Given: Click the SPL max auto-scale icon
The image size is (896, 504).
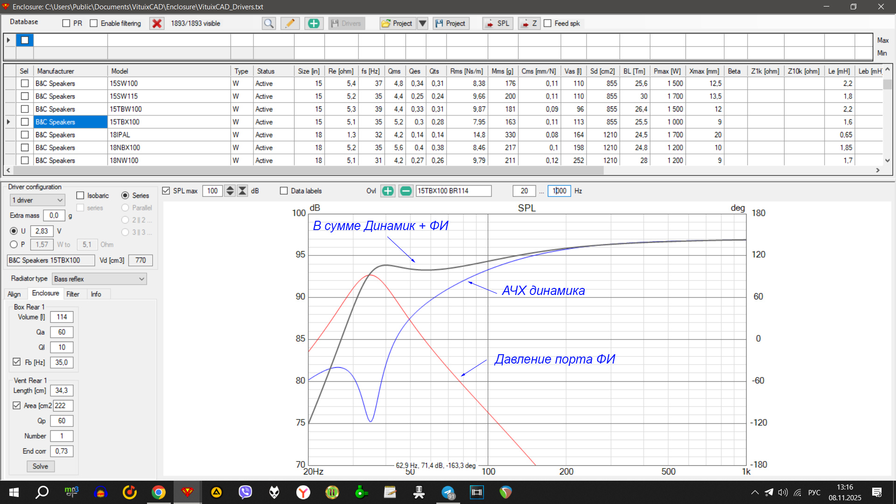Looking at the screenshot, I should tap(242, 191).
